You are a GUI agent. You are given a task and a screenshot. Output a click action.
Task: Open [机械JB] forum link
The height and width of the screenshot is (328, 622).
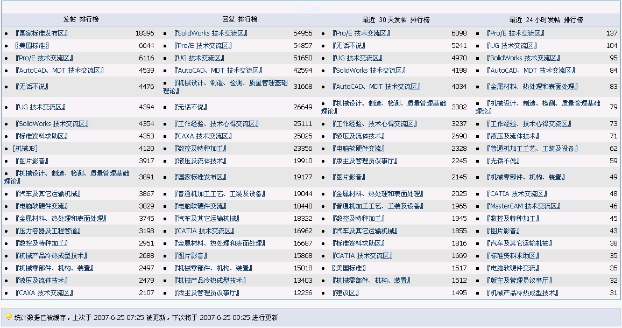[25, 149]
